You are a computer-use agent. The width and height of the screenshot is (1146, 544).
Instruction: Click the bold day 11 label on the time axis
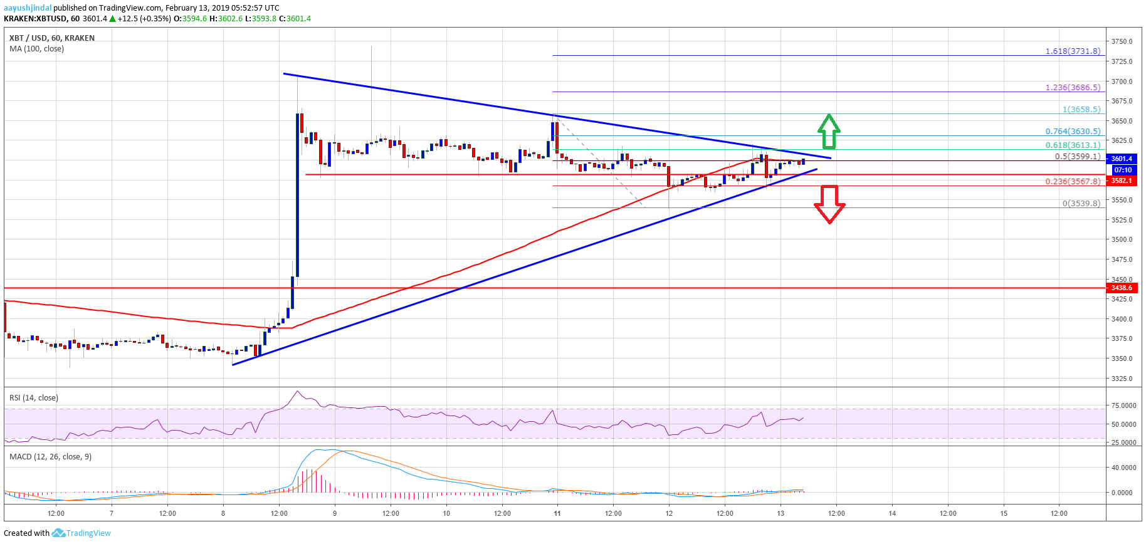(x=557, y=513)
